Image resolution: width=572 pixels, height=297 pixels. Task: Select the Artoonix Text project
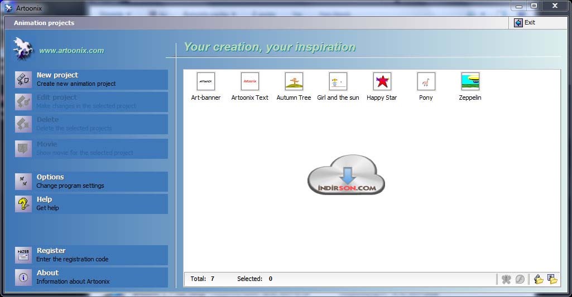(x=250, y=87)
